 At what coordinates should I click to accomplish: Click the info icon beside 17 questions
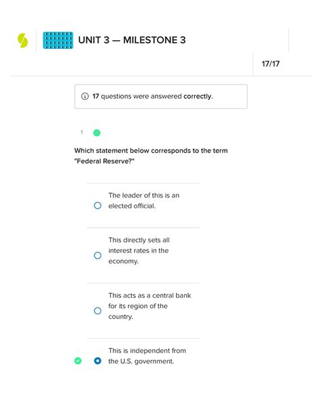[85, 97]
